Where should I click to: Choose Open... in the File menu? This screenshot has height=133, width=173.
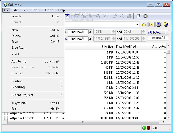pos(37,36)
